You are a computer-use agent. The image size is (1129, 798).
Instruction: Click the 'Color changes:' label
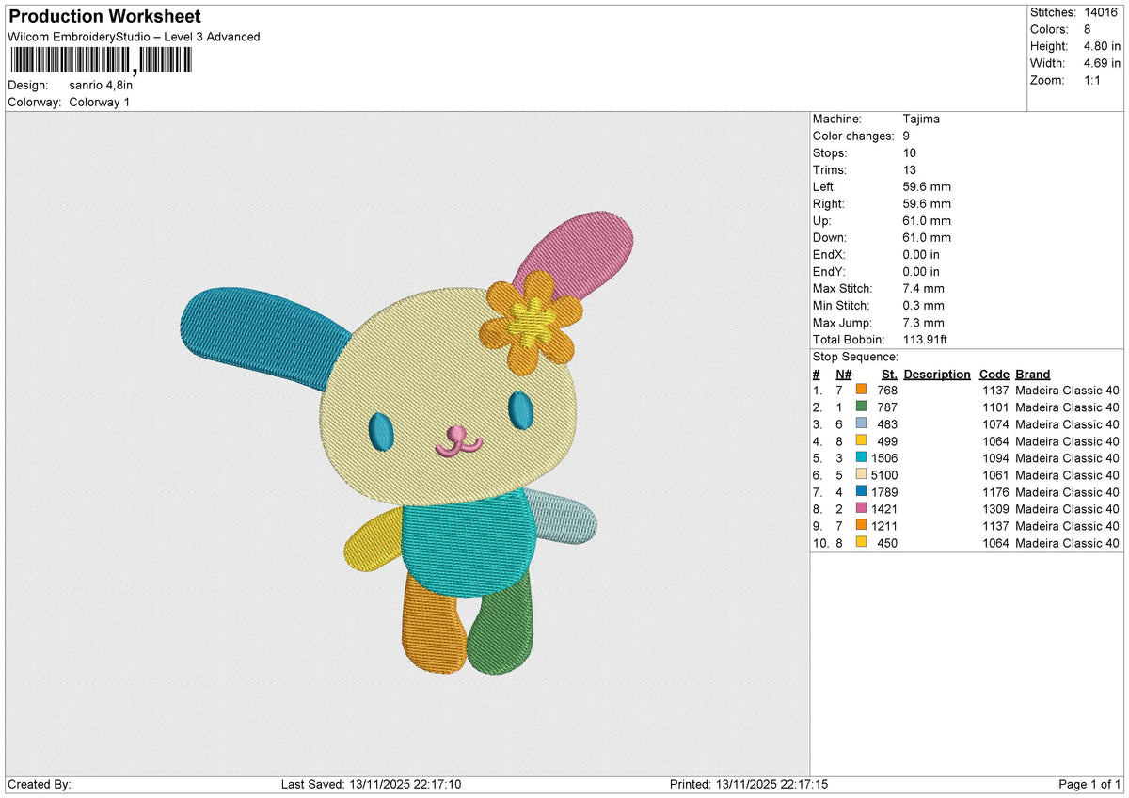click(x=853, y=136)
